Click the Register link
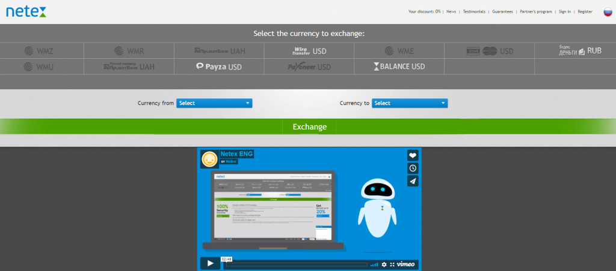 (585, 12)
